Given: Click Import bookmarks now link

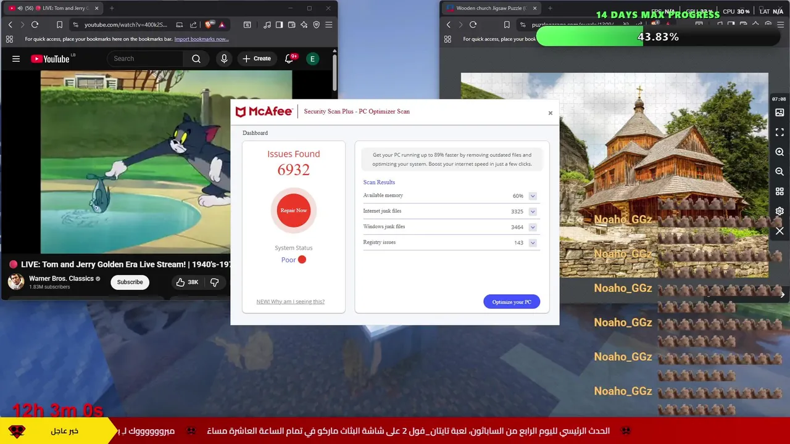Looking at the screenshot, I should (201, 39).
